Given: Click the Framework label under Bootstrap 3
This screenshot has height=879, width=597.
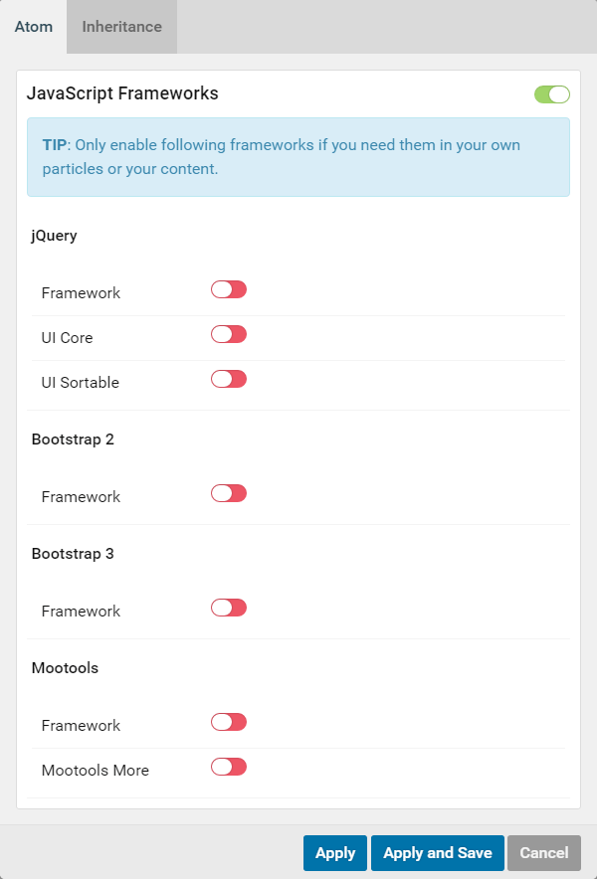Looking at the screenshot, I should 80,611.
